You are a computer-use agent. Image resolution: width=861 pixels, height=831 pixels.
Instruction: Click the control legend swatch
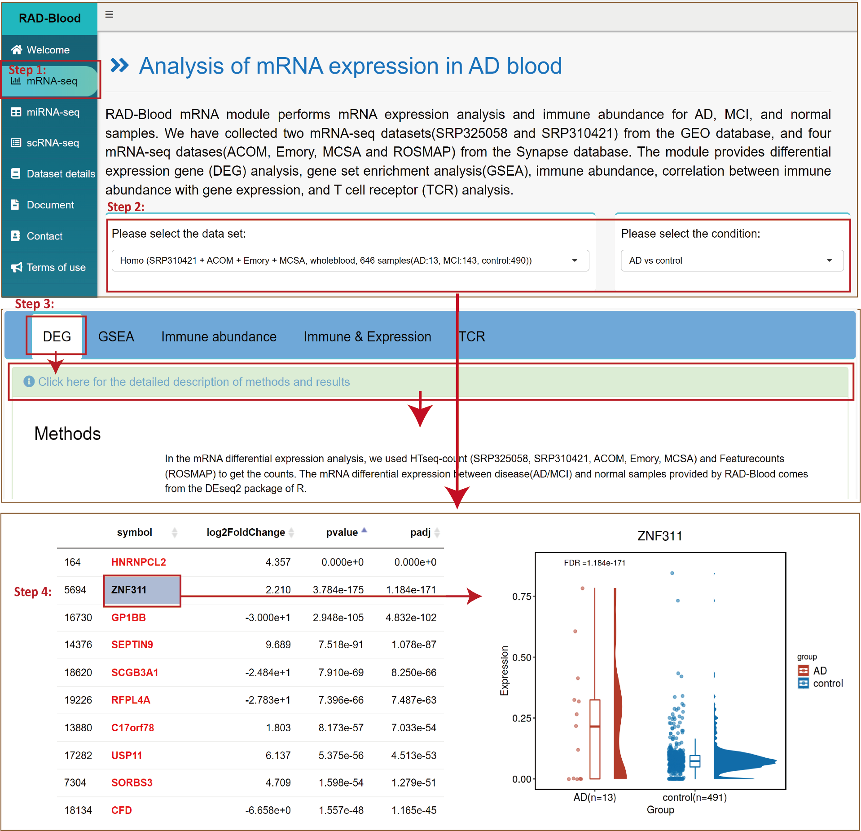[x=803, y=683]
